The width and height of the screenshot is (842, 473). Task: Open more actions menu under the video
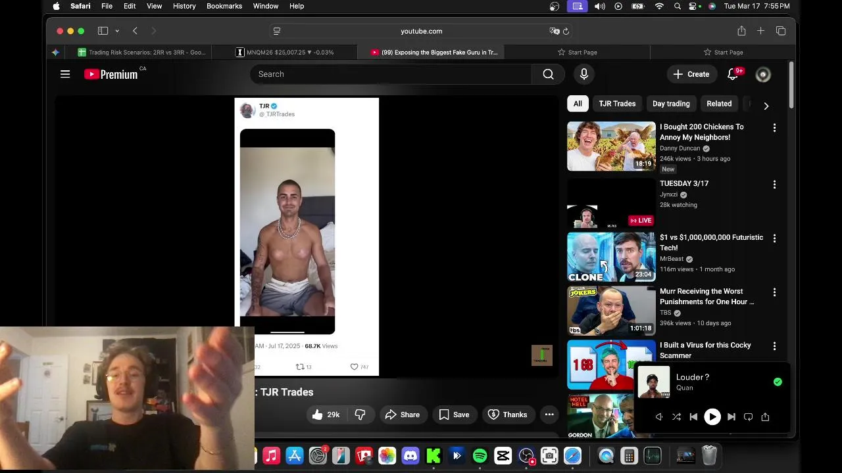tap(549, 415)
